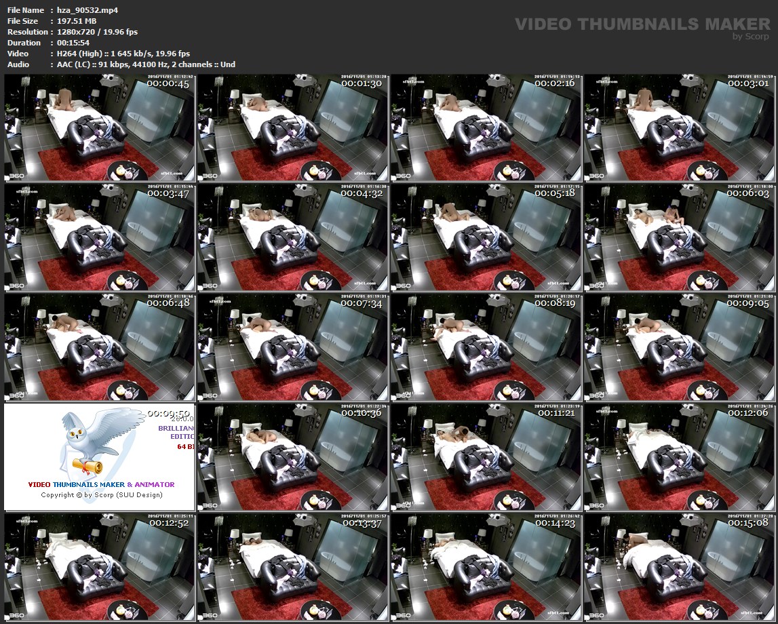The width and height of the screenshot is (778, 624).
Task: Open the frame marked 00:03:01
Action: click(x=679, y=127)
